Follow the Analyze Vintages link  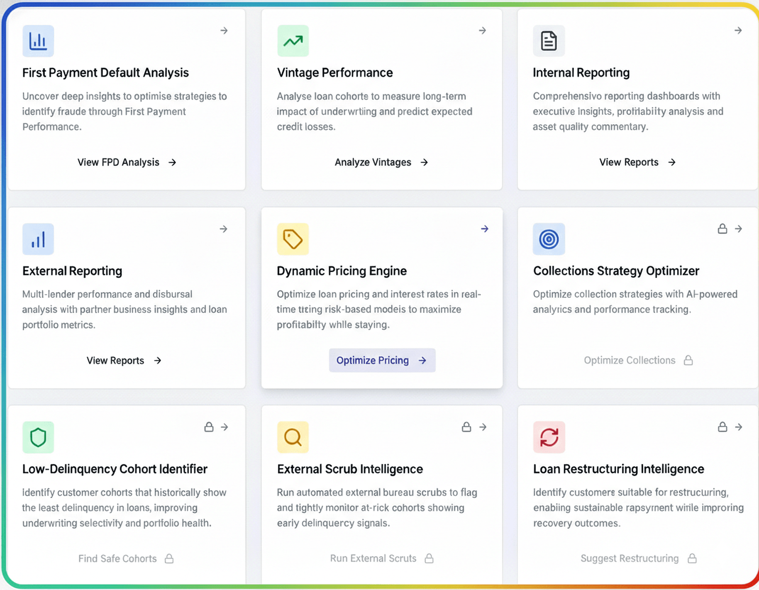tap(381, 162)
